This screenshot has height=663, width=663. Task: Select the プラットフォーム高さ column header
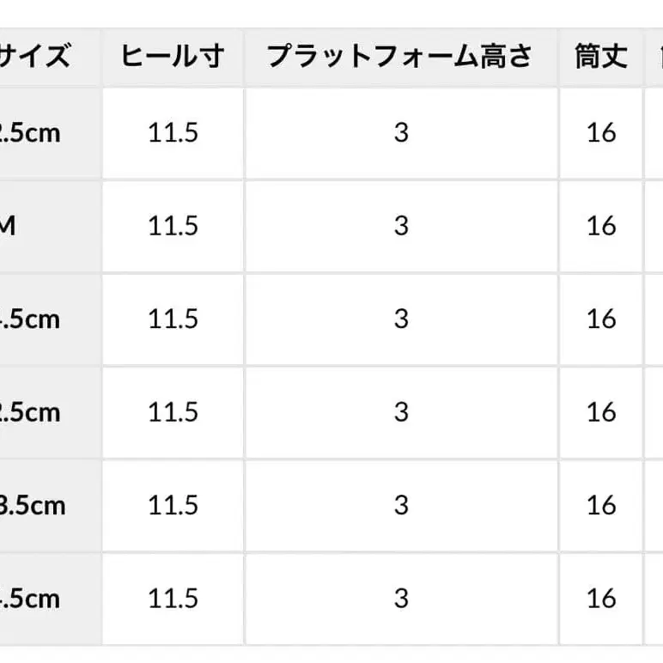coord(400,57)
